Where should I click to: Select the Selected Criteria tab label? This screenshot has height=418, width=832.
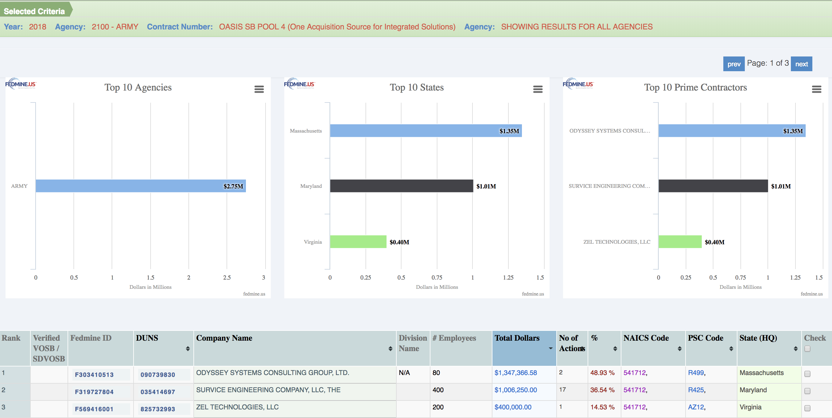click(34, 11)
